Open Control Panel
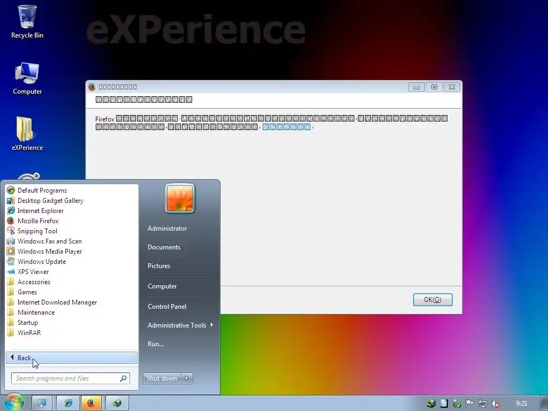 tap(167, 307)
